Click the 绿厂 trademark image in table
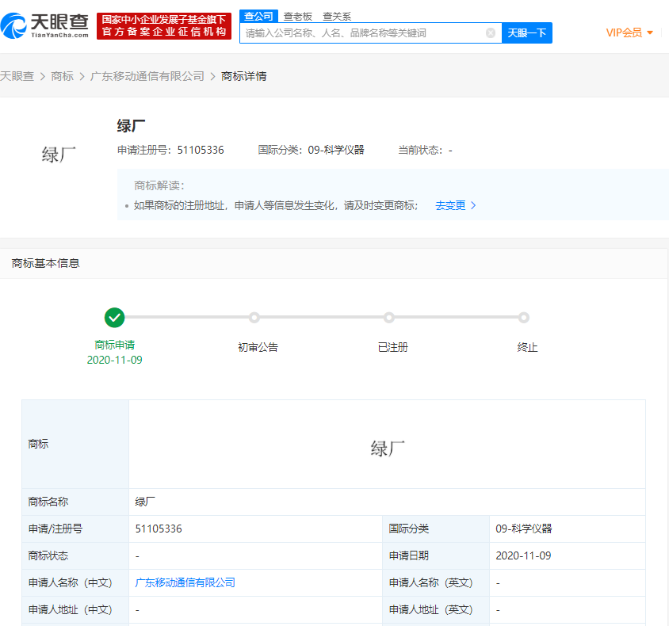Viewport: 669px width, 626px height. click(x=387, y=449)
